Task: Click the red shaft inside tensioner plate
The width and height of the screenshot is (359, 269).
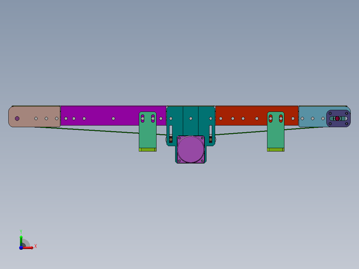Action: click(x=337, y=119)
